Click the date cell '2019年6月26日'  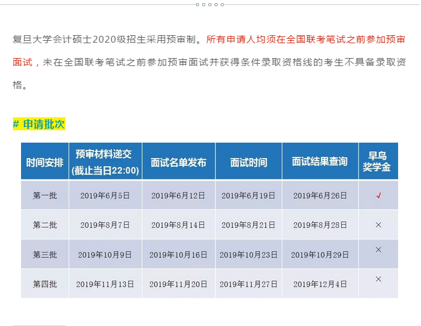coord(320,196)
